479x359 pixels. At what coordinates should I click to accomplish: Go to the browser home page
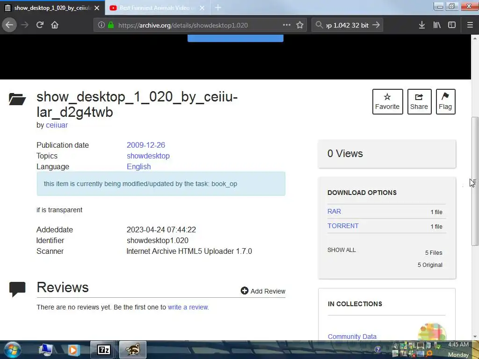[55, 25]
